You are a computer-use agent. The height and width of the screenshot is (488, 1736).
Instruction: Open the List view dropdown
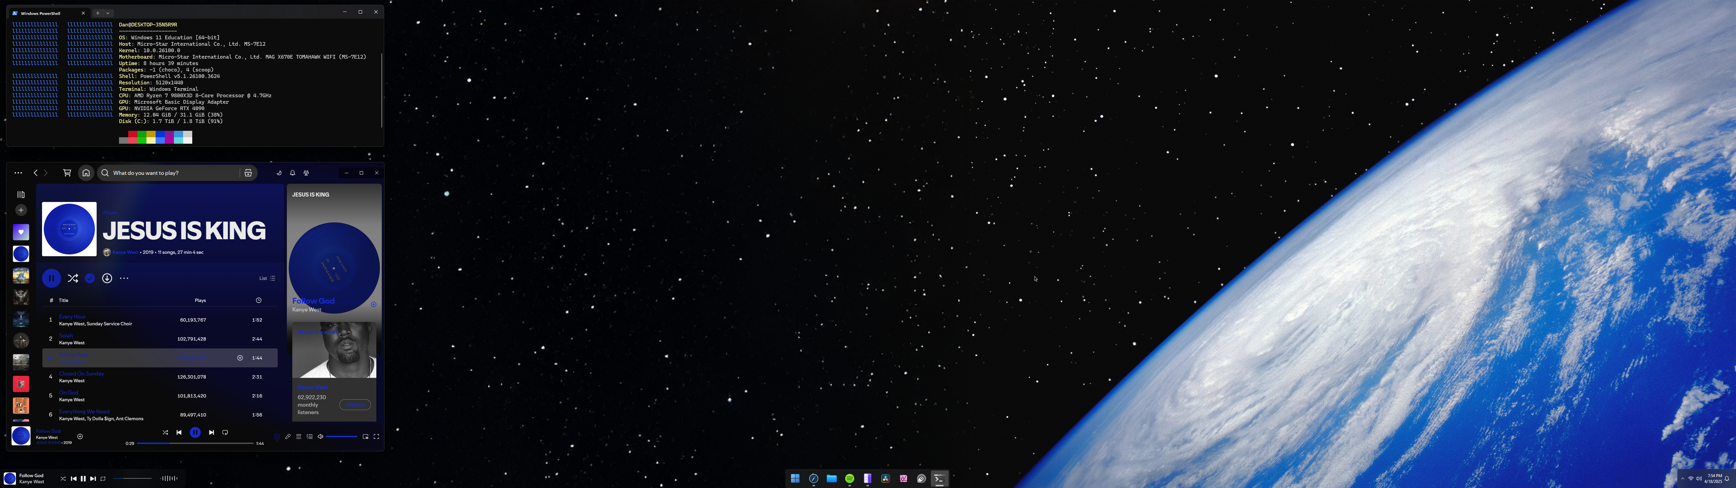[268, 278]
